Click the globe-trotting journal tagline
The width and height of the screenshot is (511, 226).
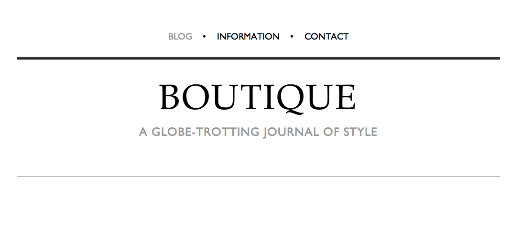tap(258, 132)
